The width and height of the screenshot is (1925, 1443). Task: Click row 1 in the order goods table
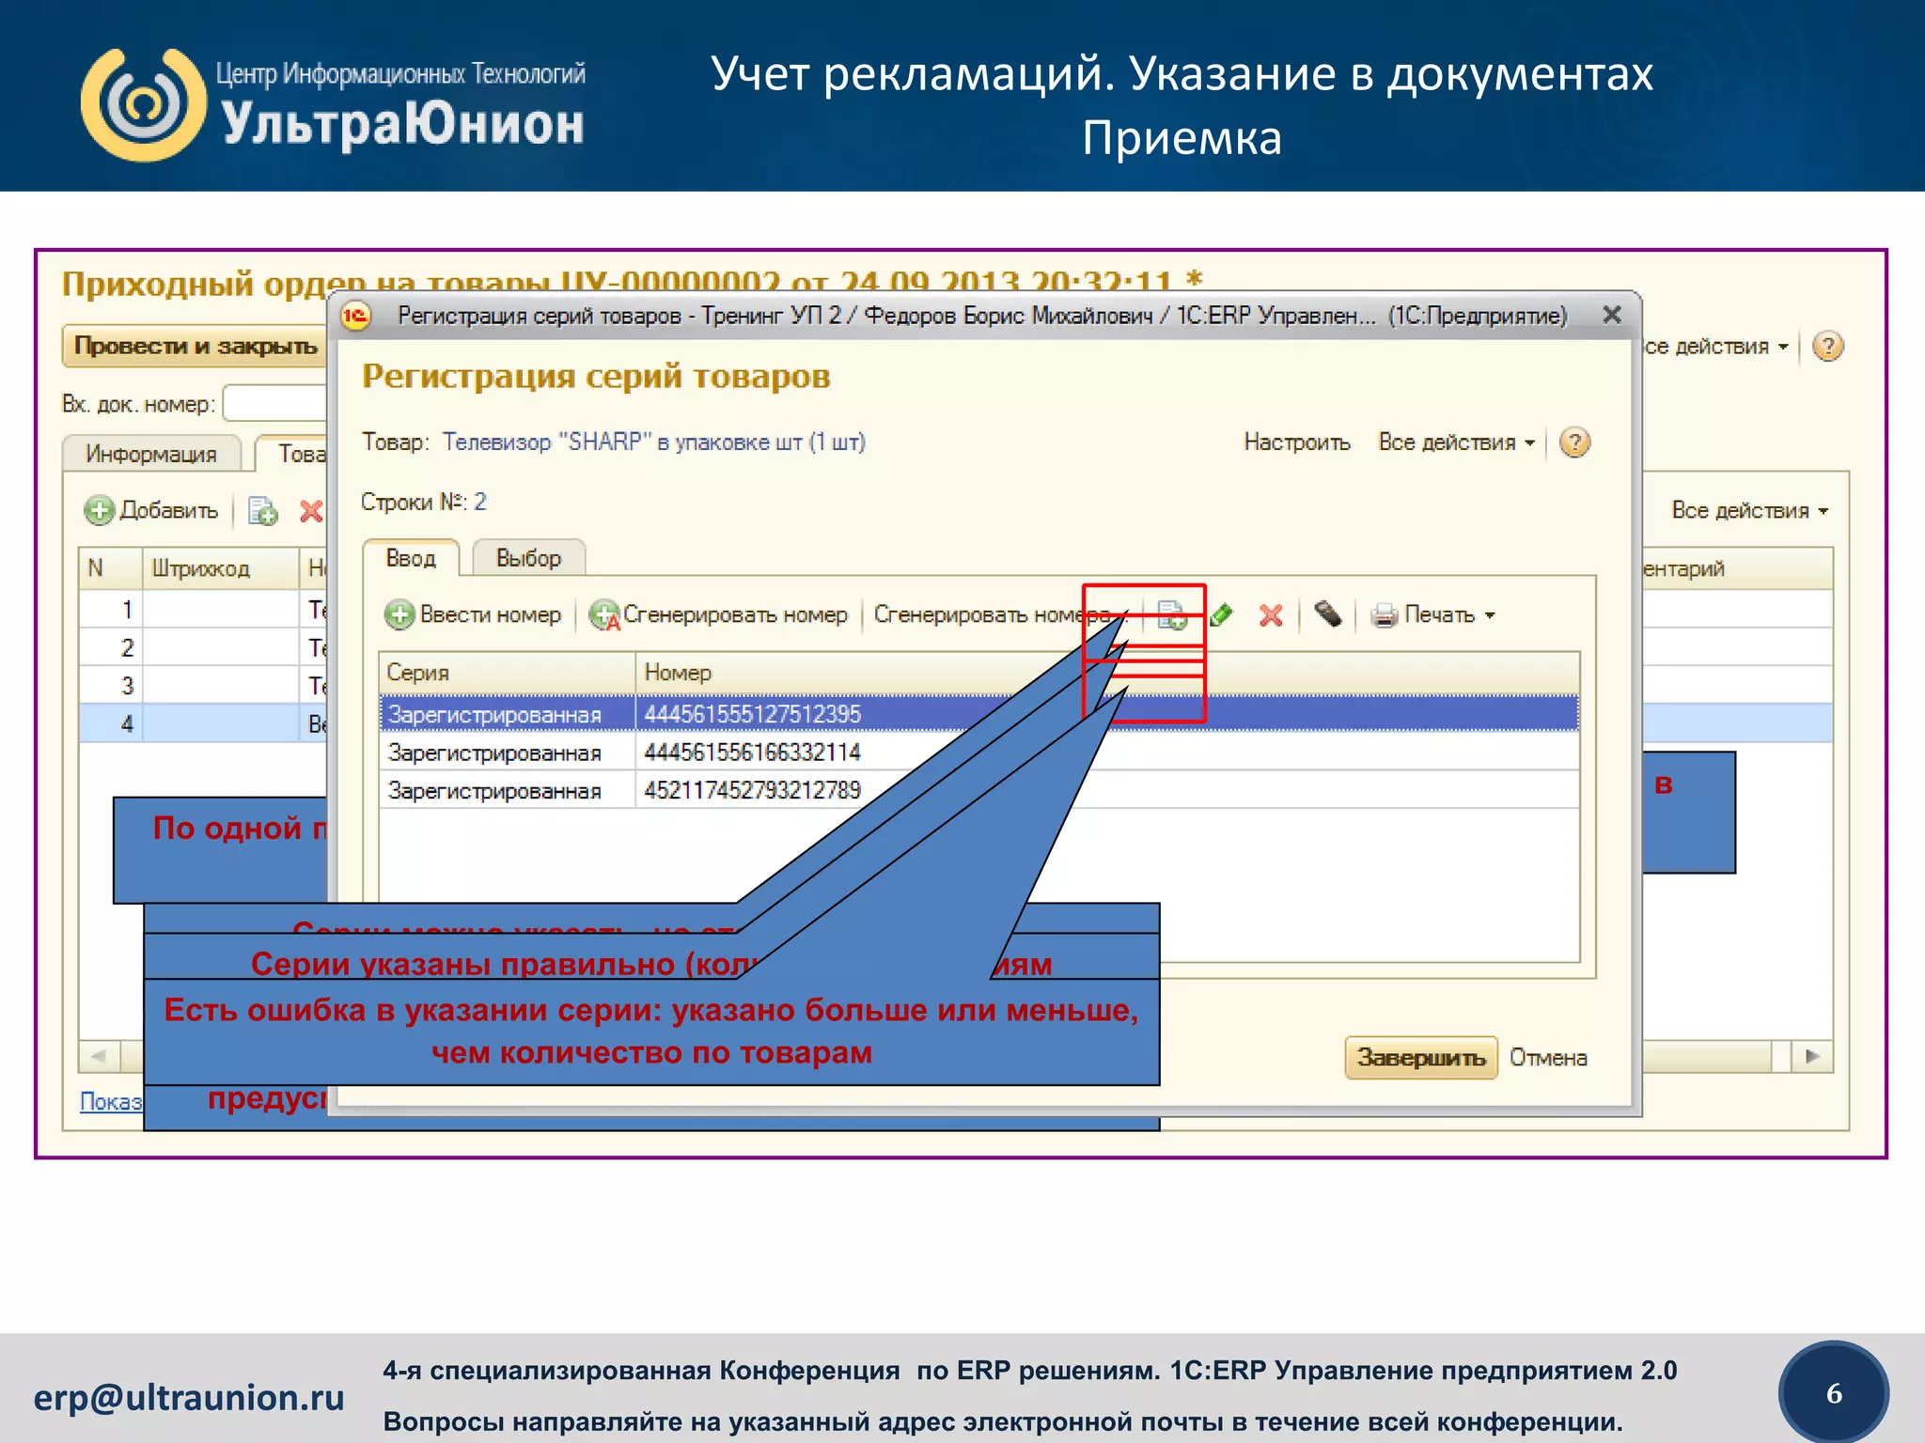point(203,610)
